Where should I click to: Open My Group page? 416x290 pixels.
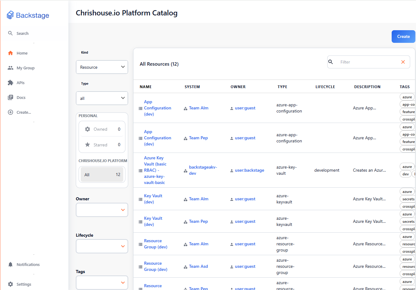(25, 68)
